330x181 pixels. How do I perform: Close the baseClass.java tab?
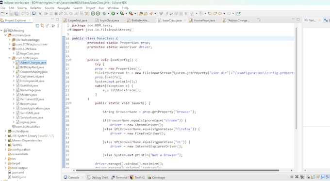(185, 20)
